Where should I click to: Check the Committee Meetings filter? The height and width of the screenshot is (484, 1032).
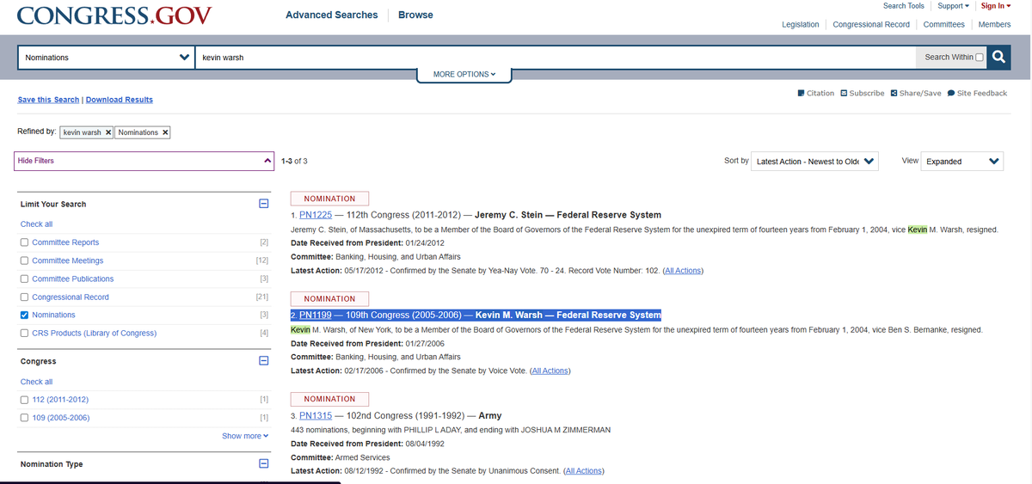pos(24,260)
